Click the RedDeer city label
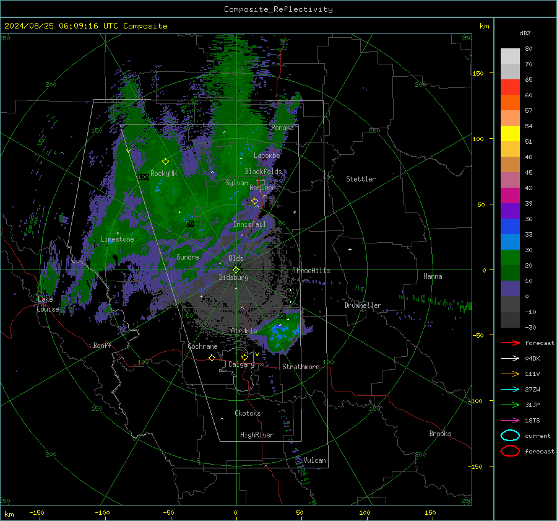The width and height of the screenshot is (557, 521). (x=262, y=188)
